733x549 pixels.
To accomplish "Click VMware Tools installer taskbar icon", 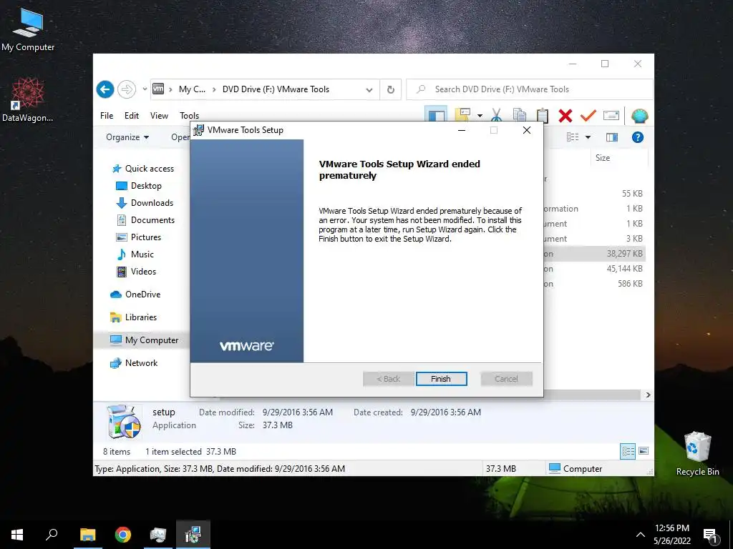I will (x=193, y=535).
